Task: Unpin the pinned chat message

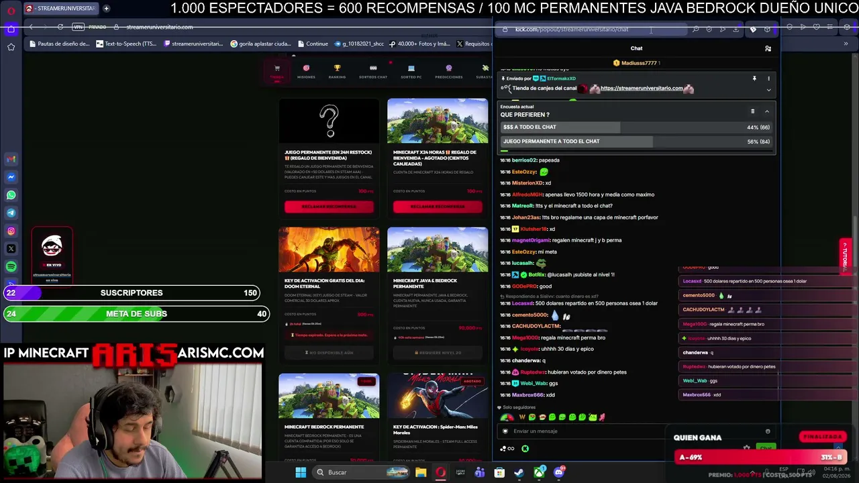Action: 754,78
